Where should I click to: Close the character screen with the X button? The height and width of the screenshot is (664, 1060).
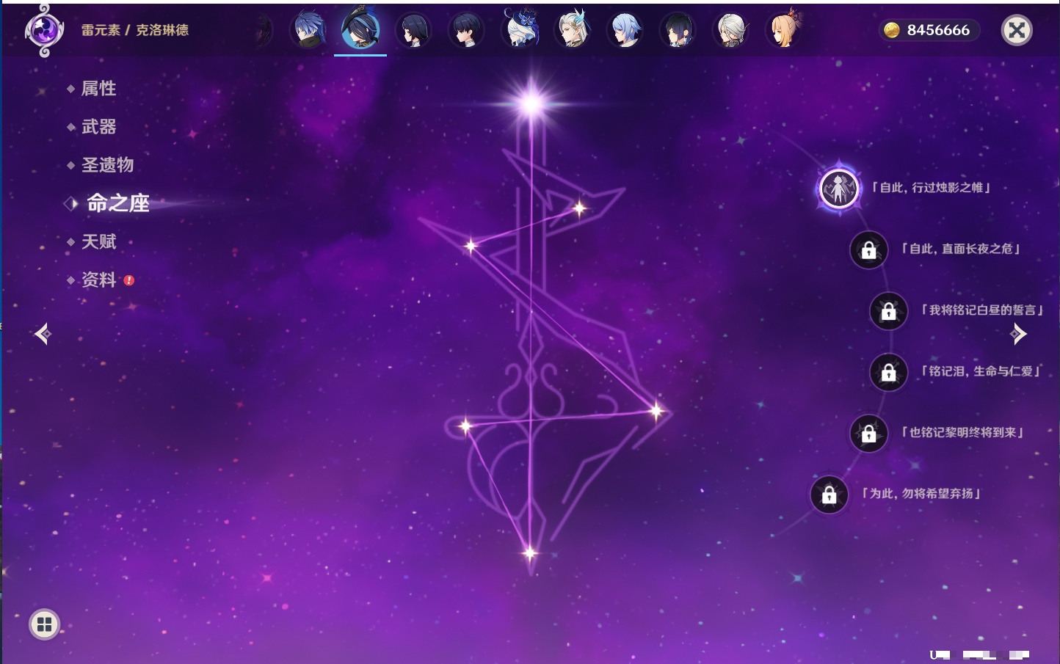pos(1017,30)
